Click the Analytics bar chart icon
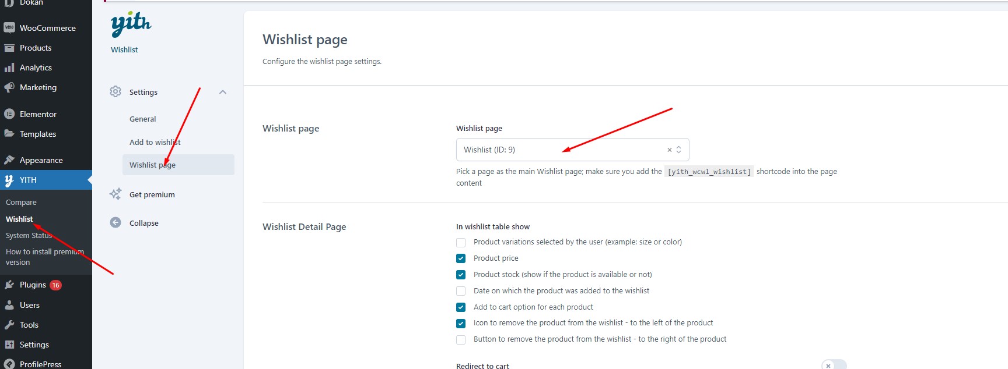 [9, 68]
